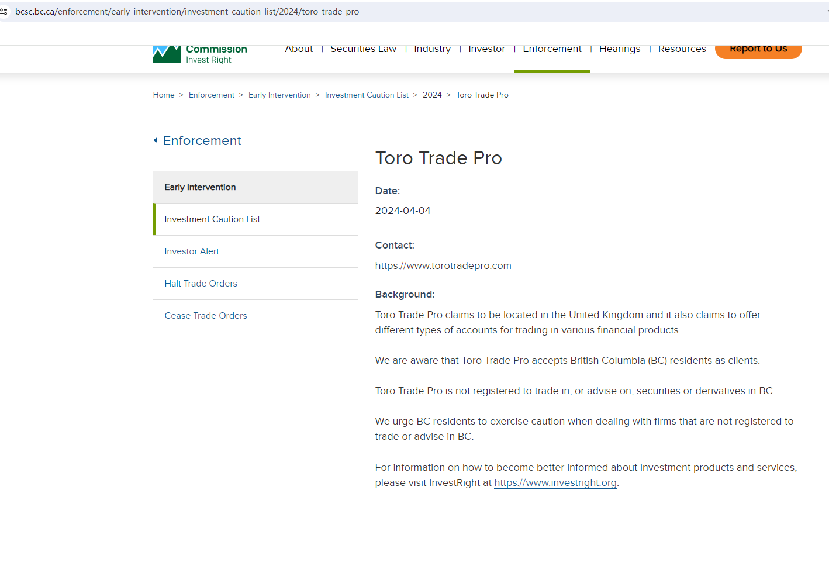This screenshot has height=576, width=829.
Task: Click the site info icon in address bar
Action: pos(4,12)
